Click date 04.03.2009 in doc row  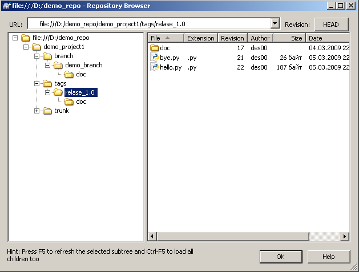pos(329,48)
